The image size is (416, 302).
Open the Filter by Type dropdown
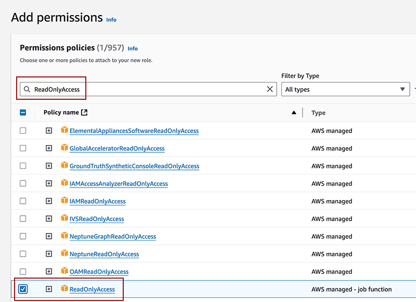(x=345, y=89)
